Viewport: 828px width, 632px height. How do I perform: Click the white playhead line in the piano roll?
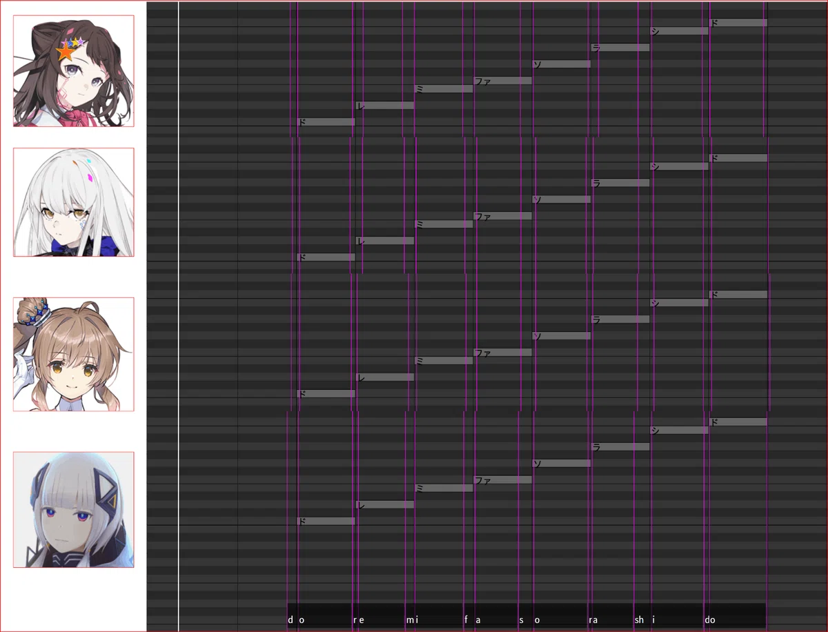click(x=179, y=316)
